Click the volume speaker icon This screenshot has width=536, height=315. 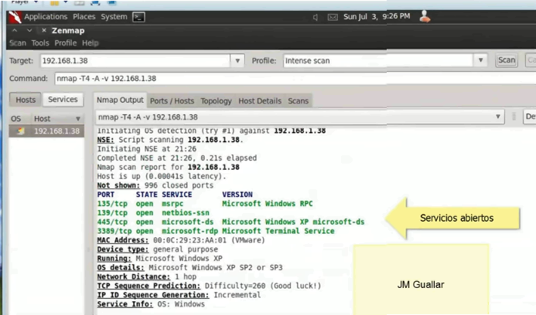pos(316,17)
